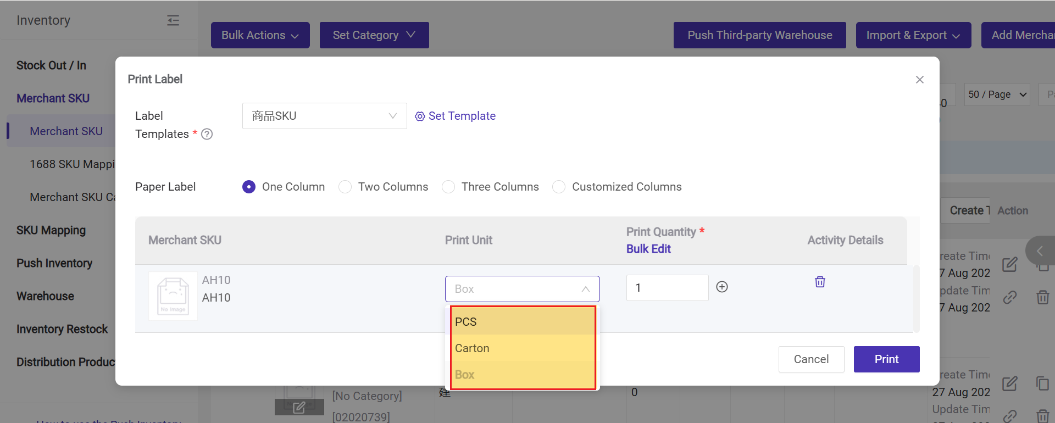Click copy icon in second background row
This screenshot has height=423, width=1055.
pos(1043,383)
